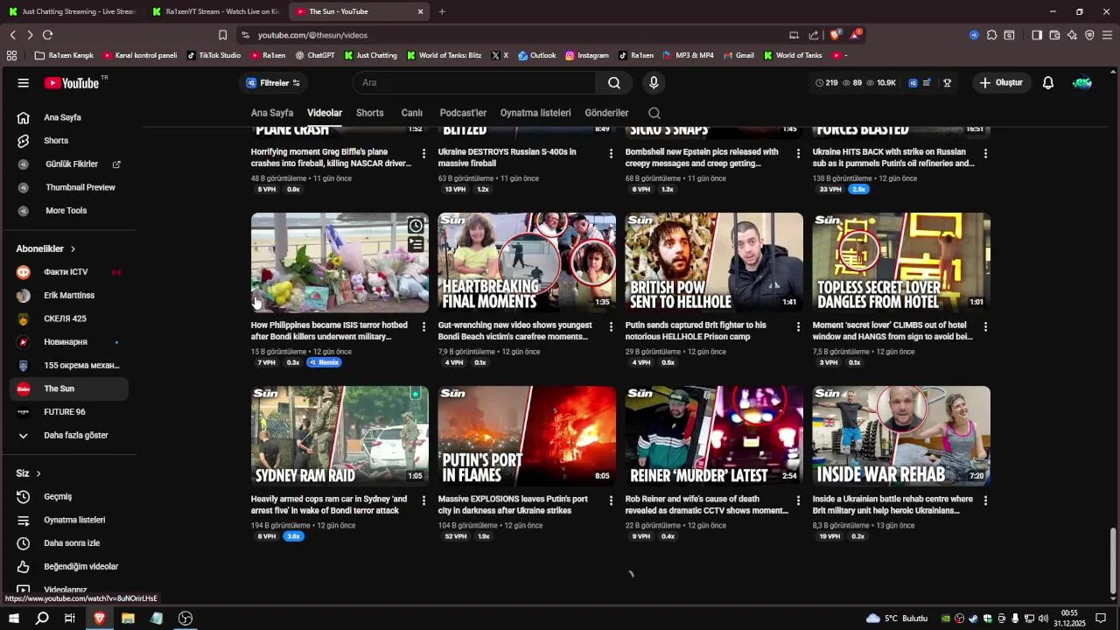Click the Remix badge under Philippines video
This screenshot has width=1120, height=630.
324,362
